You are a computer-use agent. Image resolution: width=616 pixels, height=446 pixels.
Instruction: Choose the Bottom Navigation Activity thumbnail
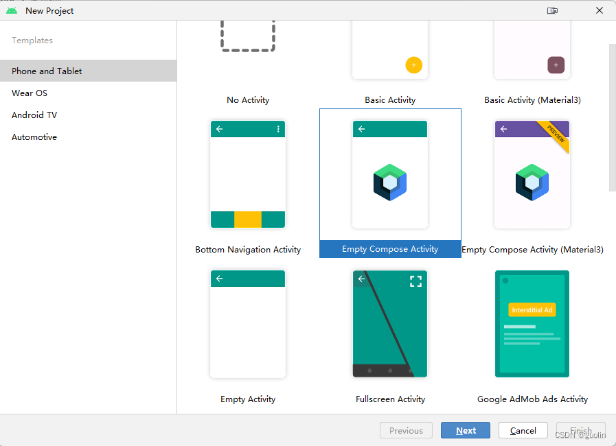pyautogui.click(x=248, y=174)
